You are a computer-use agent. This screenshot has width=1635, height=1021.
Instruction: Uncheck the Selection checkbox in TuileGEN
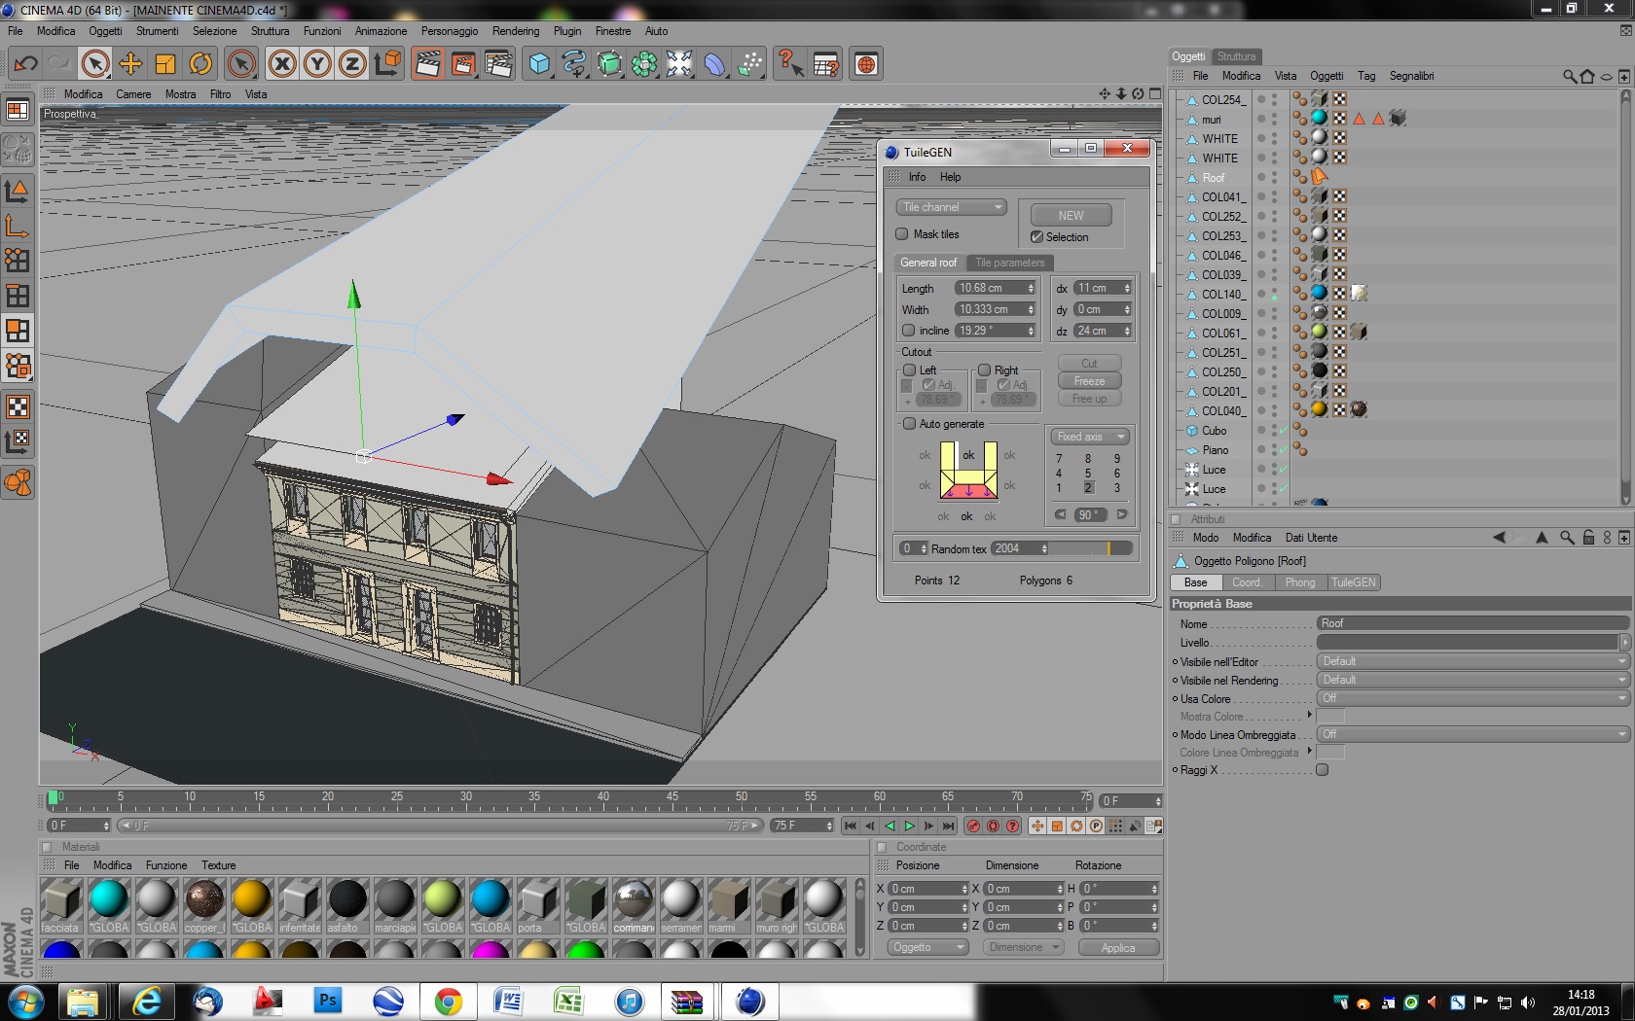(x=1036, y=237)
